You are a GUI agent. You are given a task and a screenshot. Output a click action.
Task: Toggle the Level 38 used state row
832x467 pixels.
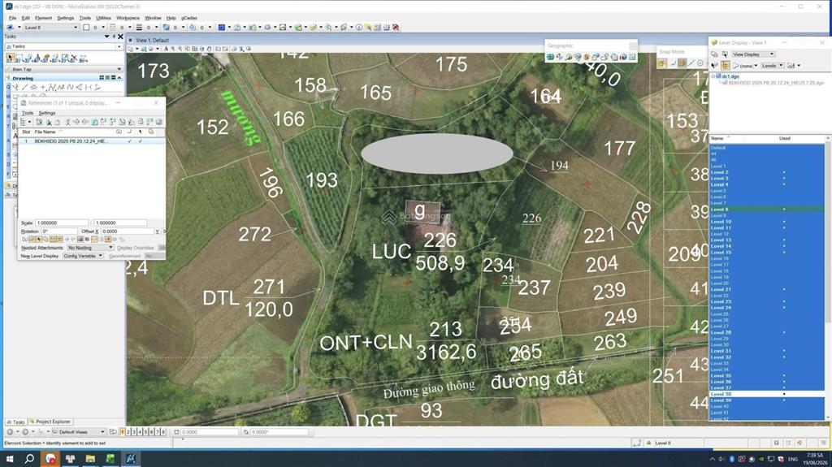point(767,394)
